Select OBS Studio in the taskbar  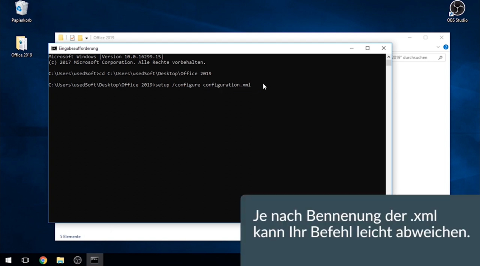pyautogui.click(x=77, y=260)
